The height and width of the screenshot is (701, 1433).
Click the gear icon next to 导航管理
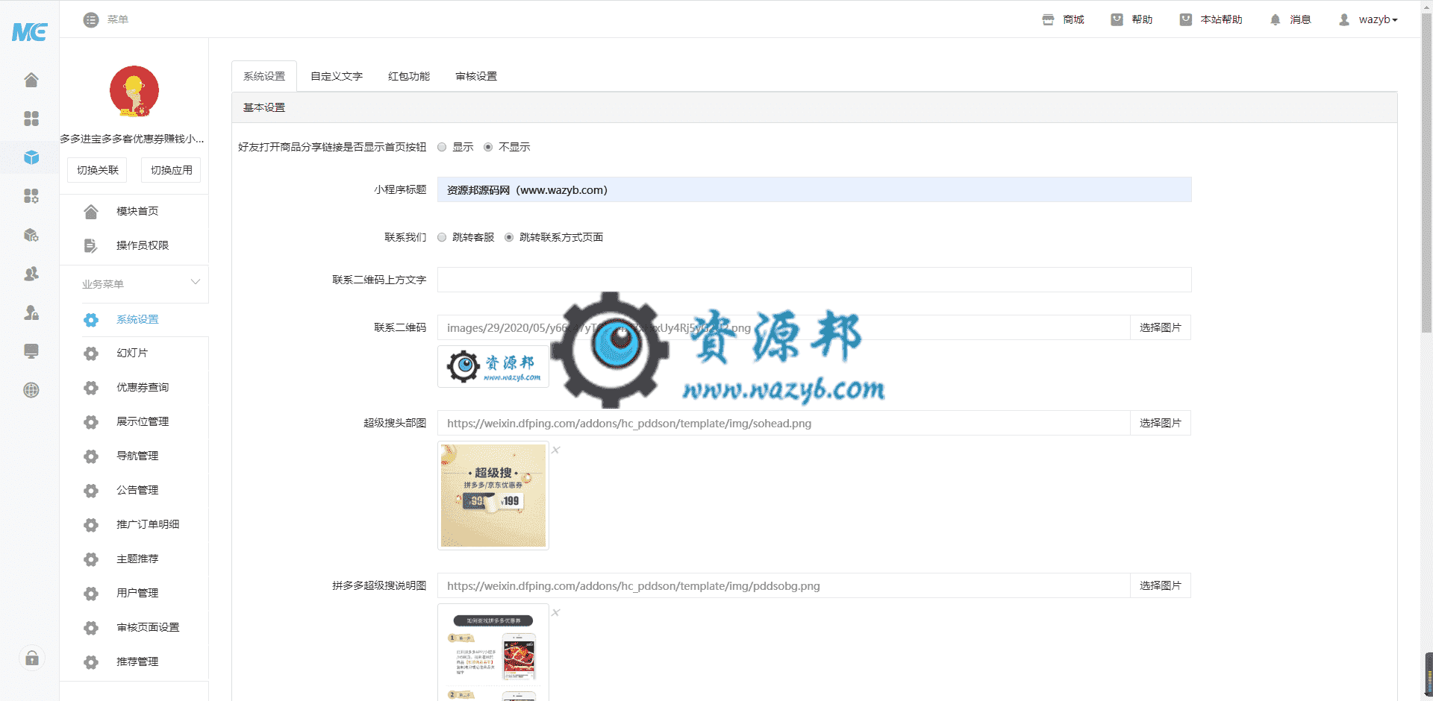pyautogui.click(x=91, y=456)
